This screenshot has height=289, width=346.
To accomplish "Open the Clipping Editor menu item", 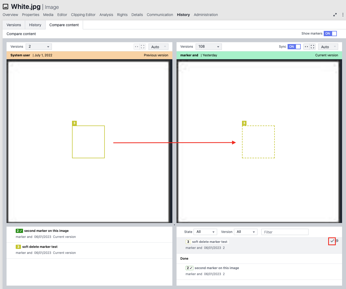I will coord(83,15).
